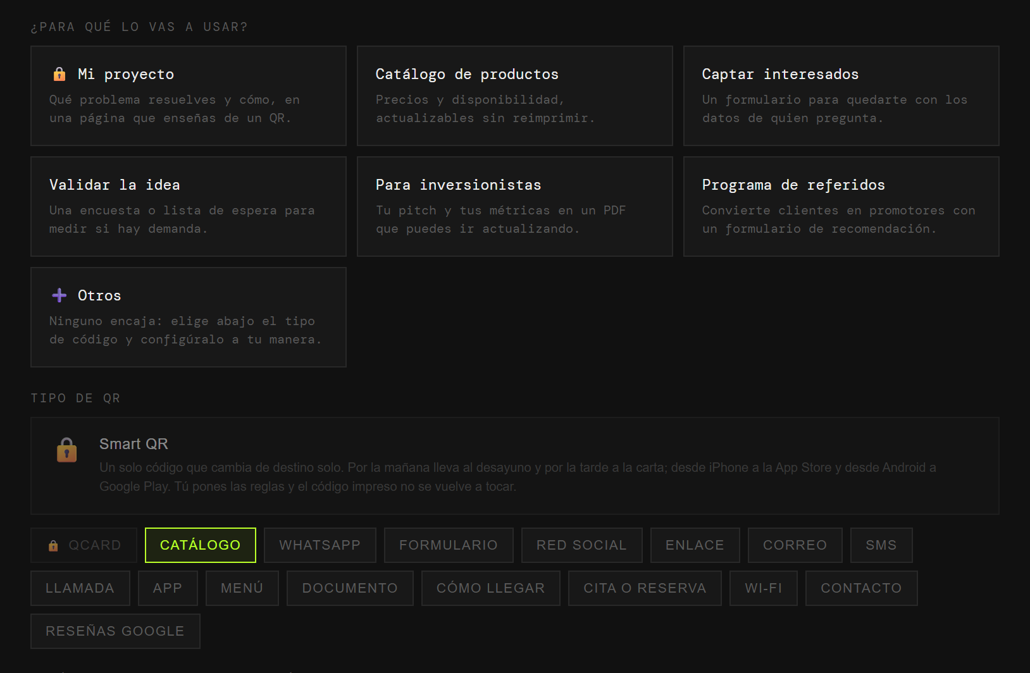Click the lock icon on Mi proyecto card
Screen dimensions: 1030x673
pyautogui.click(x=59, y=74)
